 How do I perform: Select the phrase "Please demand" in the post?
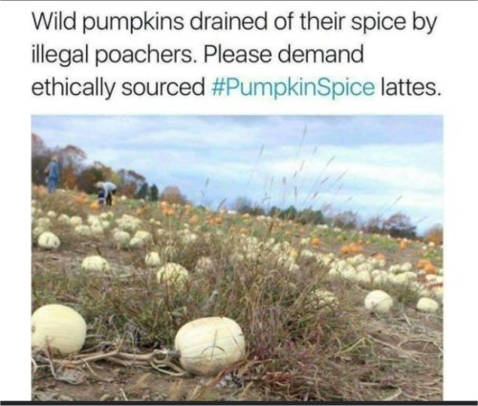[x=283, y=54]
